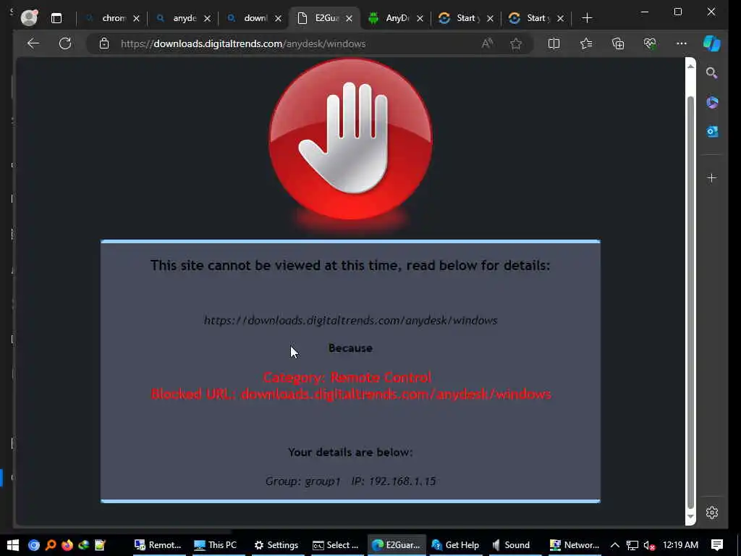Viewport: 741px width, 556px height.
Task: Click the vertical page scrollbar
Action: (x=690, y=303)
